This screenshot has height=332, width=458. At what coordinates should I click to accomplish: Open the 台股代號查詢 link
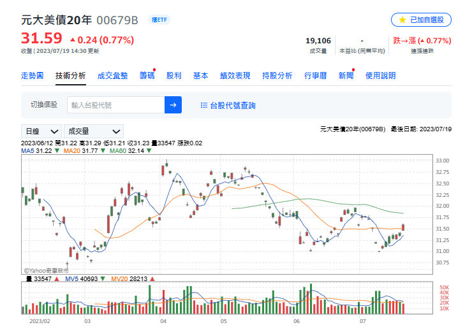(232, 105)
